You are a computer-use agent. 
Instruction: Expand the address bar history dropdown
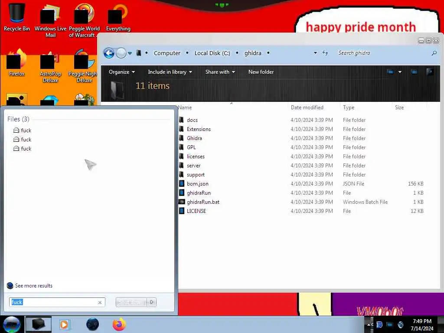pos(315,53)
